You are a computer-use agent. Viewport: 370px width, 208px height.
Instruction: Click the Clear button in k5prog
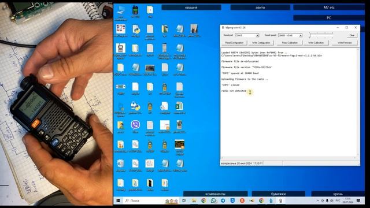pyautogui.click(x=352, y=35)
